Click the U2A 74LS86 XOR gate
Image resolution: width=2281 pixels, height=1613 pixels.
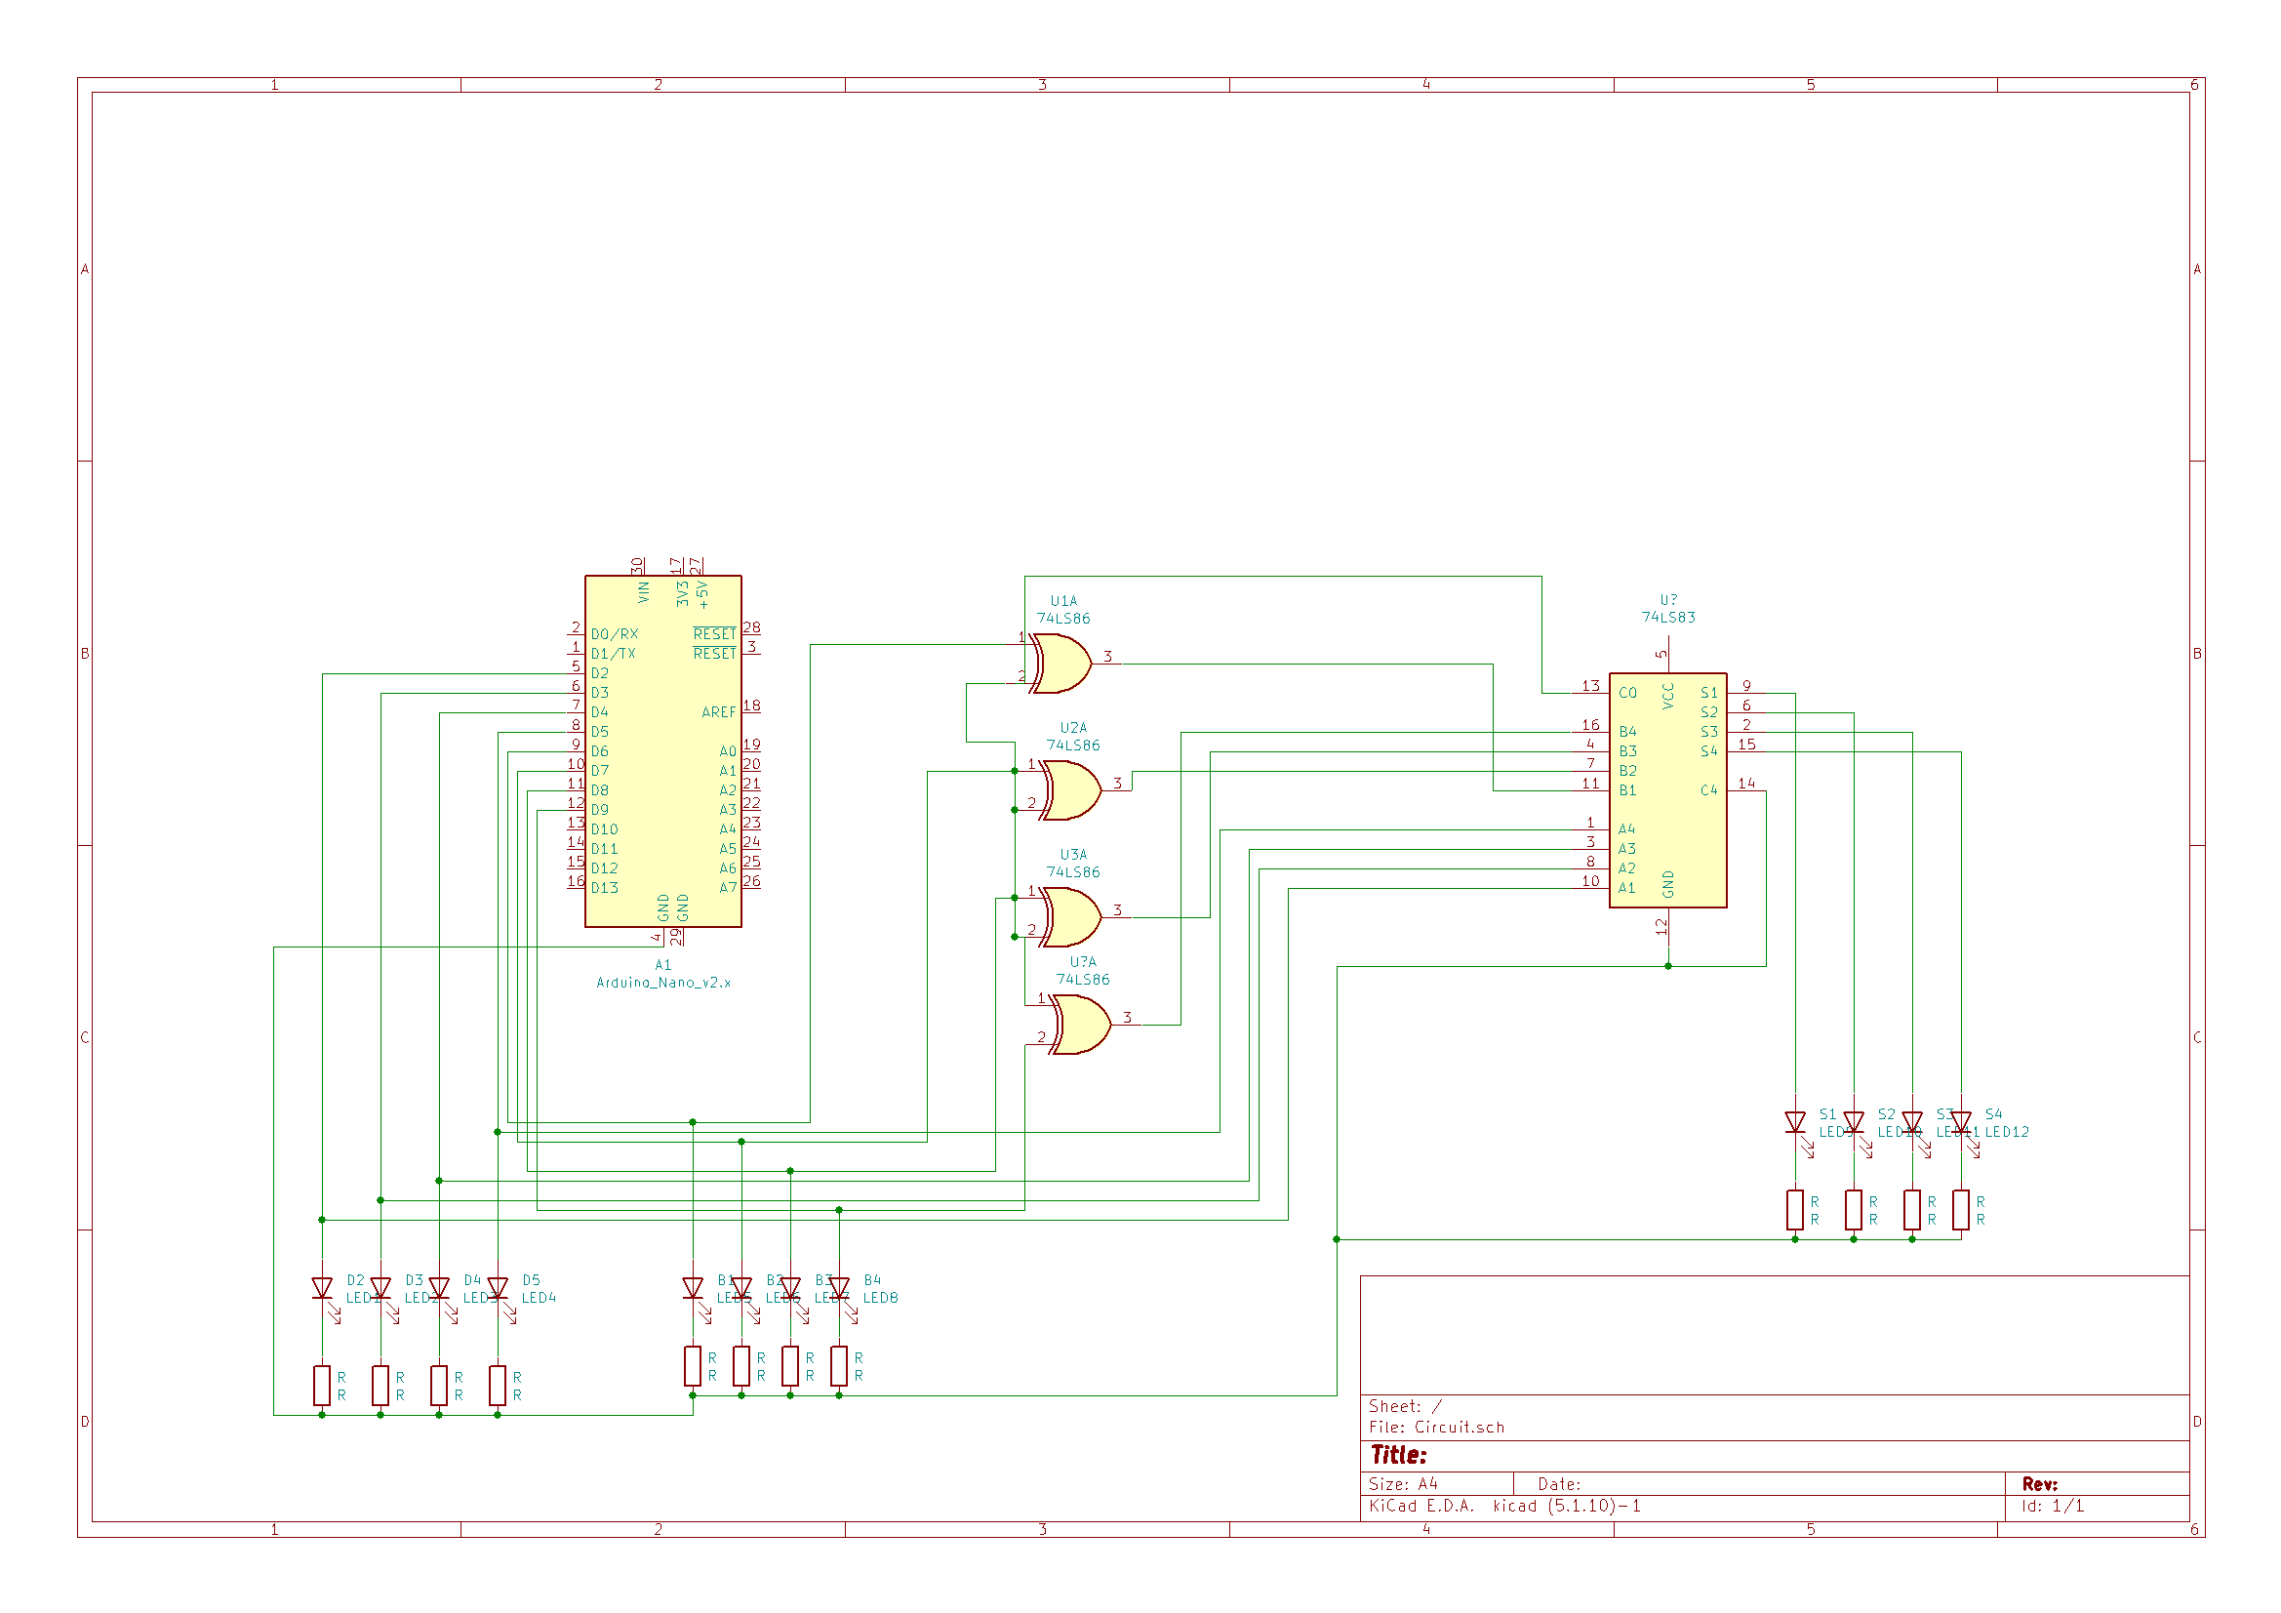point(1073,791)
